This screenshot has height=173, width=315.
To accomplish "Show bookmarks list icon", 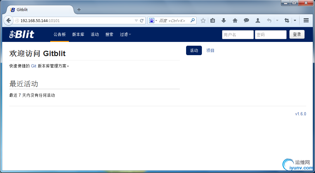I will point(213,20).
